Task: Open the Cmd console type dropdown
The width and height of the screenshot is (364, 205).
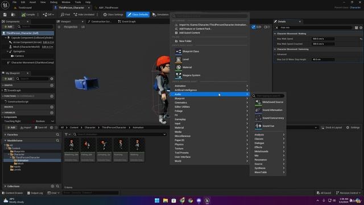Action: tap(53, 193)
